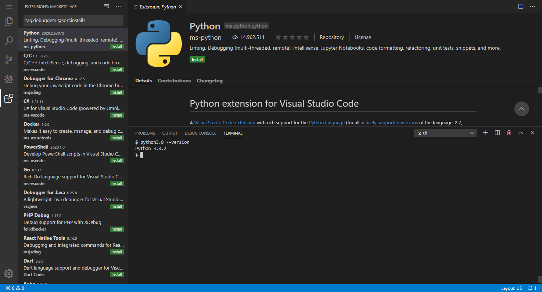Click the star rating of Python extension

pos(292,37)
